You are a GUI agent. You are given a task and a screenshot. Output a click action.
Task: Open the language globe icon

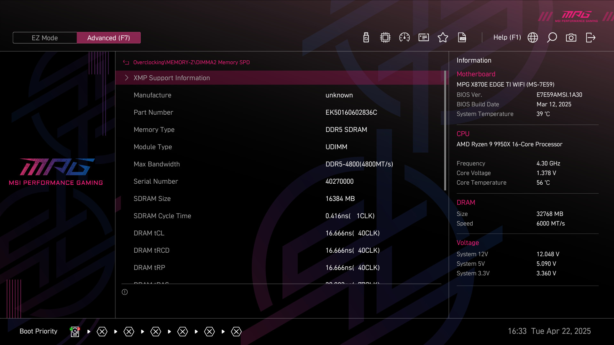(533, 38)
